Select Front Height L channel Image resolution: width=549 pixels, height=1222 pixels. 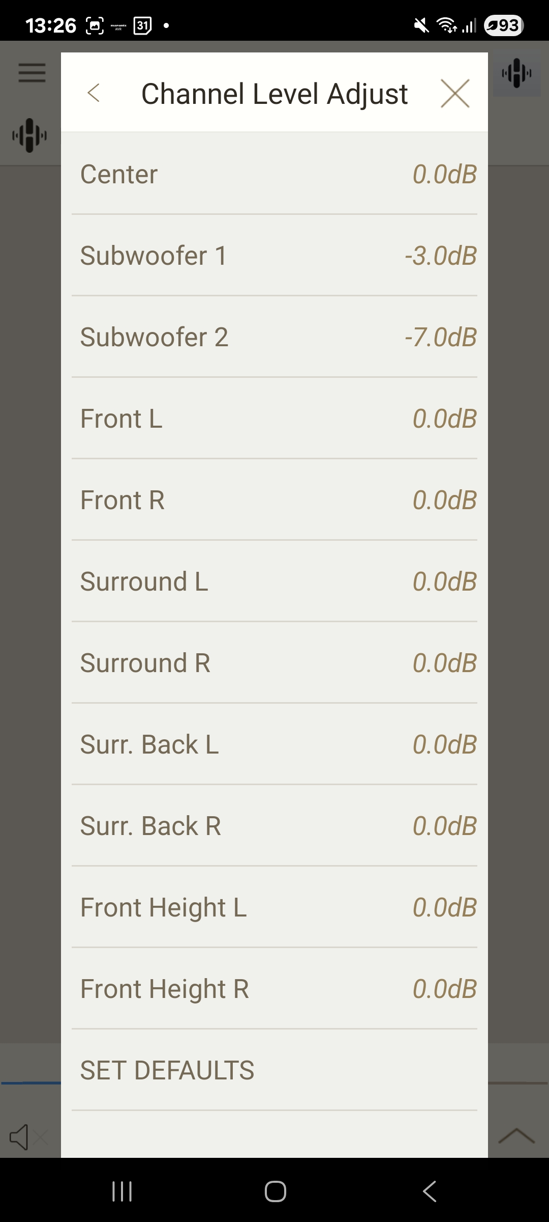click(274, 907)
